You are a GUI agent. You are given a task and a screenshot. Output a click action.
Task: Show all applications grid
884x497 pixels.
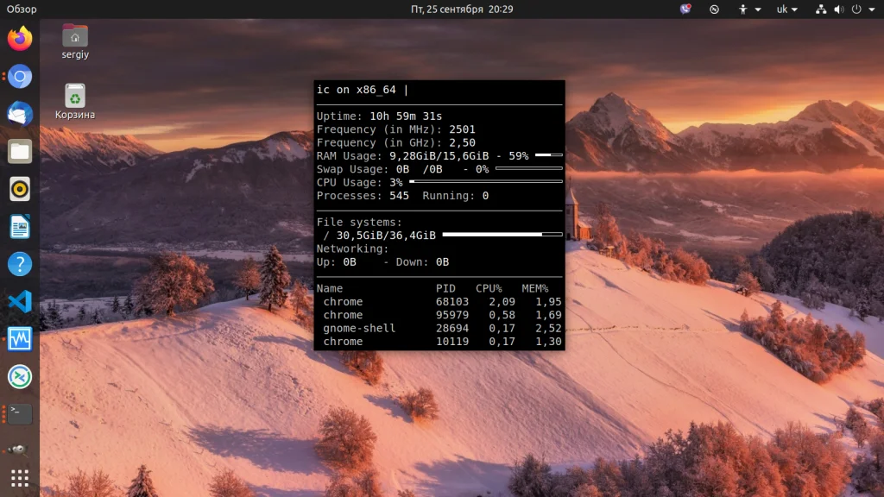[20, 478]
